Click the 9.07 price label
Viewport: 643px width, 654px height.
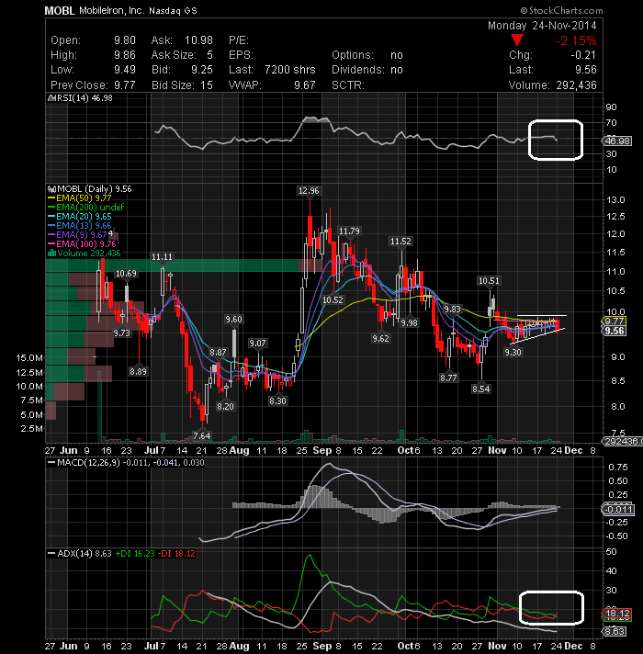257,344
